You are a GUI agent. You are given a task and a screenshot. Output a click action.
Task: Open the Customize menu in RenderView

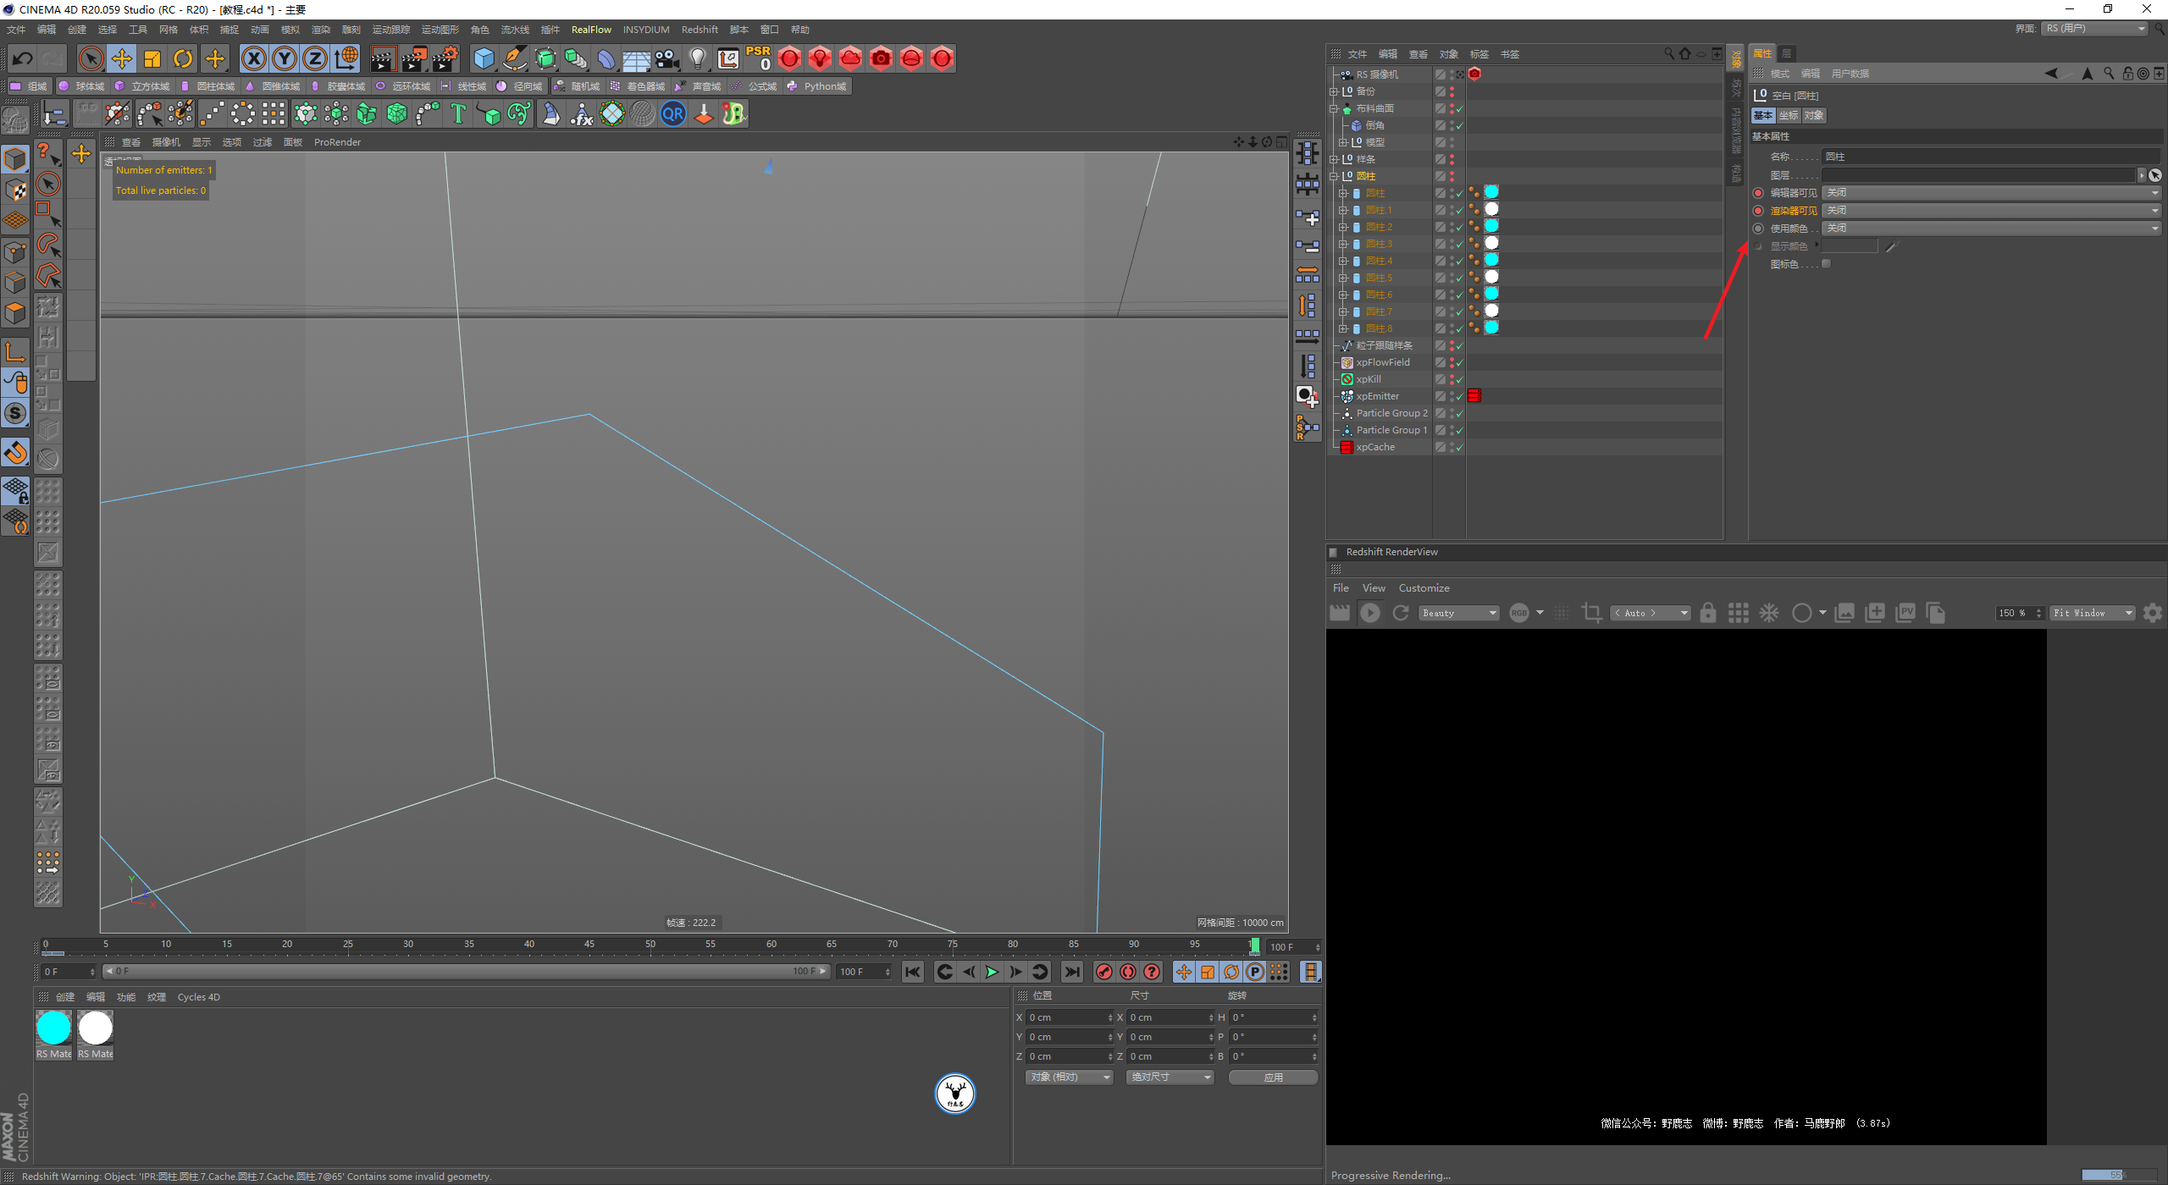pyautogui.click(x=1424, y=588)
